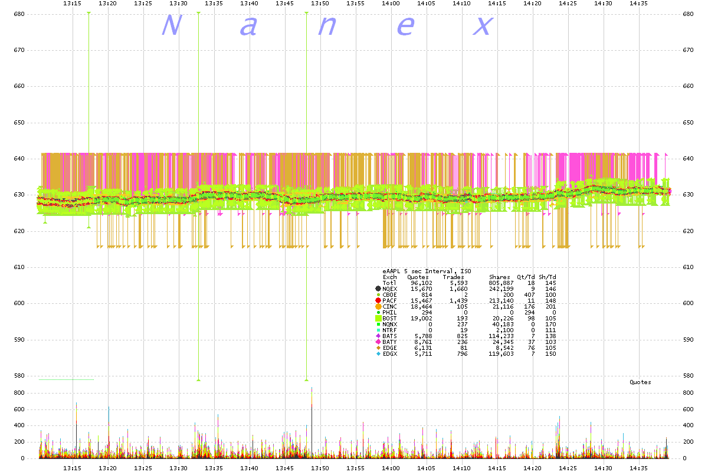
Task: Click the 'EDGX' exchange label
Action: coord(390,353)
